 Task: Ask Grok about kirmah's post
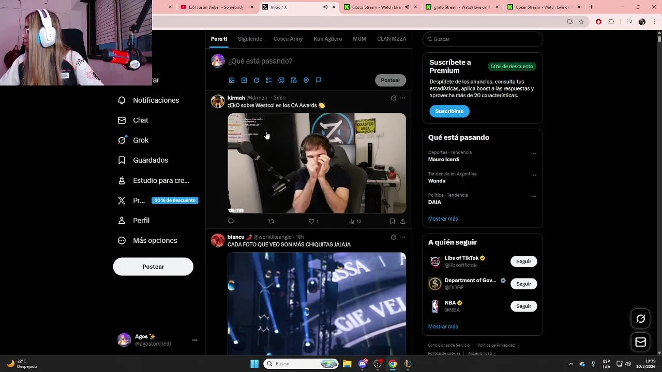[x=394, y=98]
